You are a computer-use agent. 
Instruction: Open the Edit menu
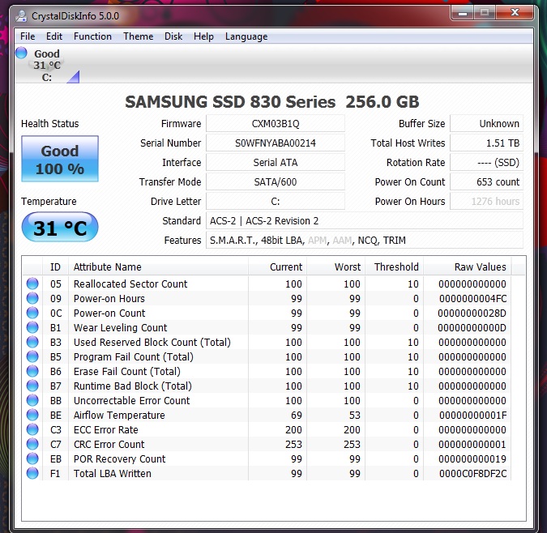[x=54, y=36]
